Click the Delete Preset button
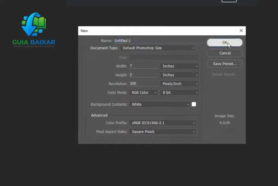 pyautogui.click(x=225, y=74)
